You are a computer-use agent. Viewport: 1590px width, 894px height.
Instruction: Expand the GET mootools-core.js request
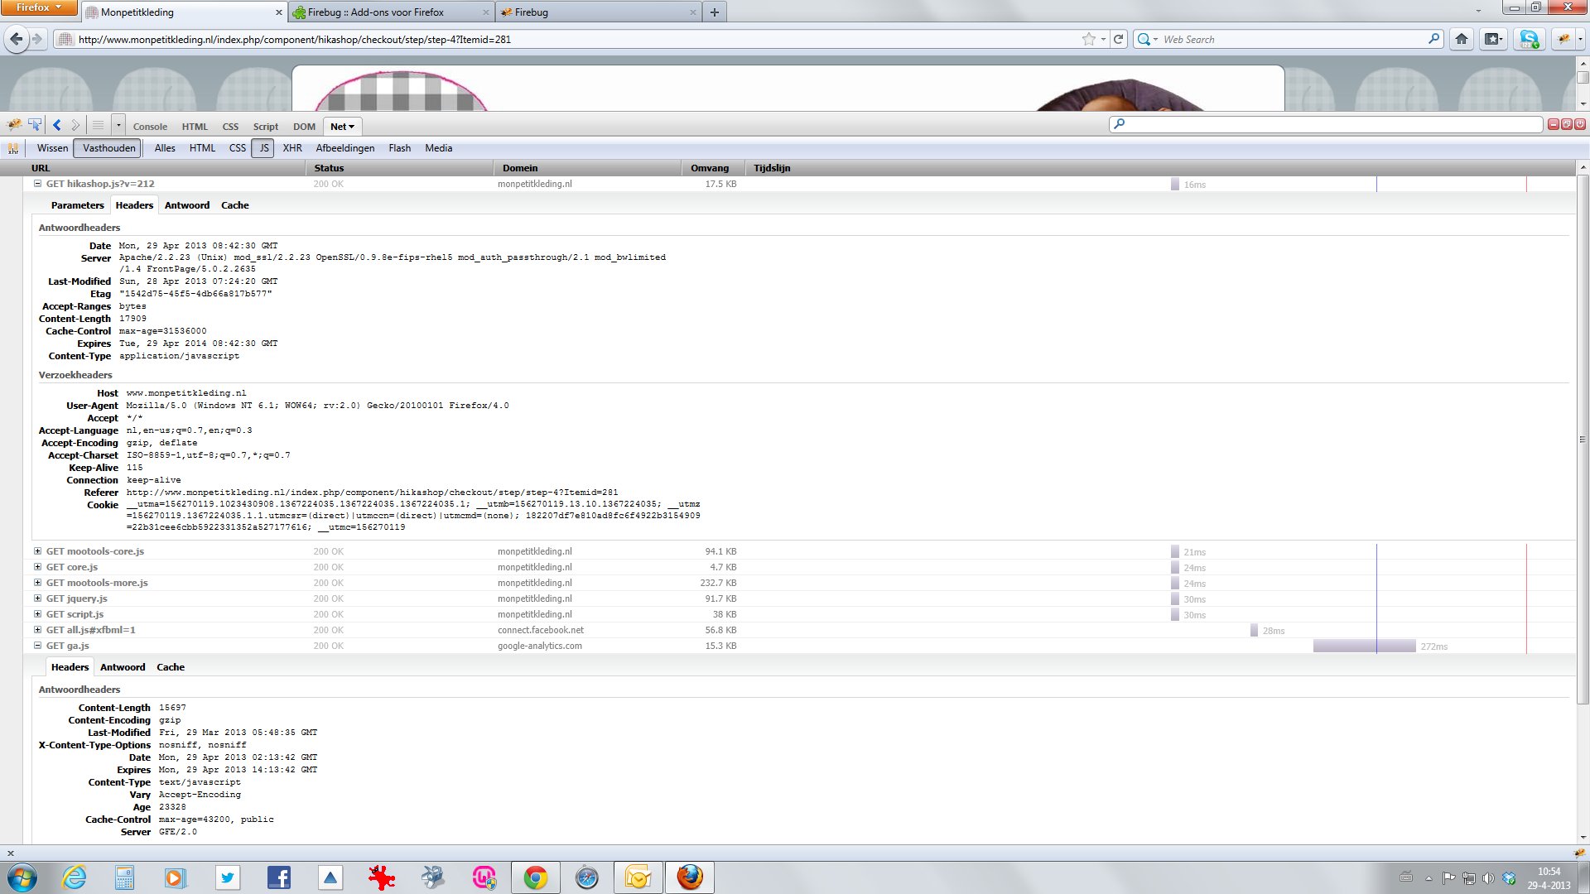[37, 551]
